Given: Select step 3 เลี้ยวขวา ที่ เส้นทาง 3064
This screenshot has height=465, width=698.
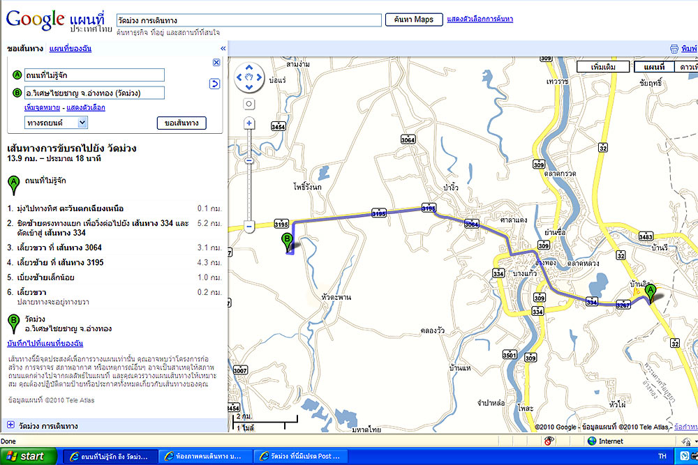Looking at the screenshot, I should click(x=114, y=247).
